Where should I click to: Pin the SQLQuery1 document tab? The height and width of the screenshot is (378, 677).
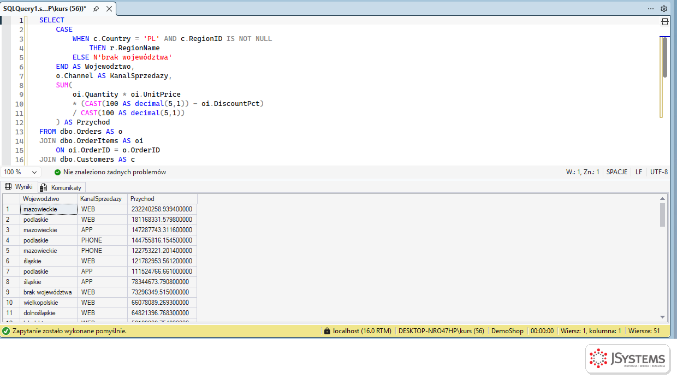(x=96, y=9)
